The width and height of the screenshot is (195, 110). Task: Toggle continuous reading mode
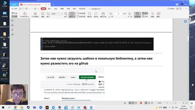tap(137, 15)
